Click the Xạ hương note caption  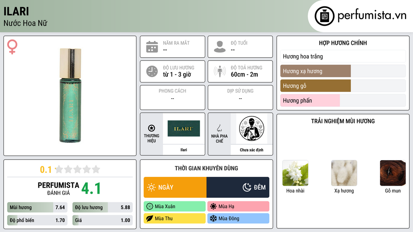(x=344, y=191)
